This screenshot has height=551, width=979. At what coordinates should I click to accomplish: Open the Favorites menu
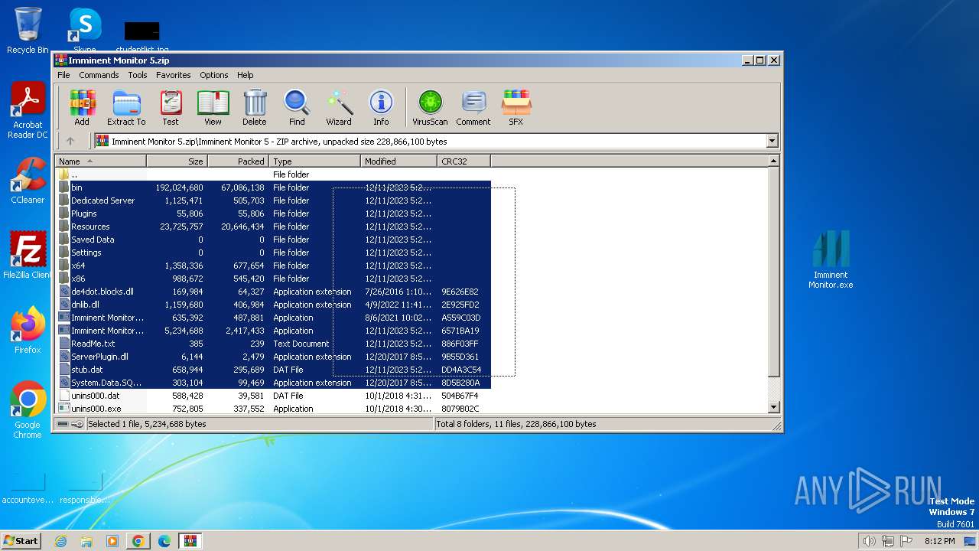coord(174,75)
